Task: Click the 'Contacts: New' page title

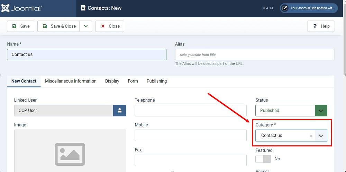Action: pos(104,8)
